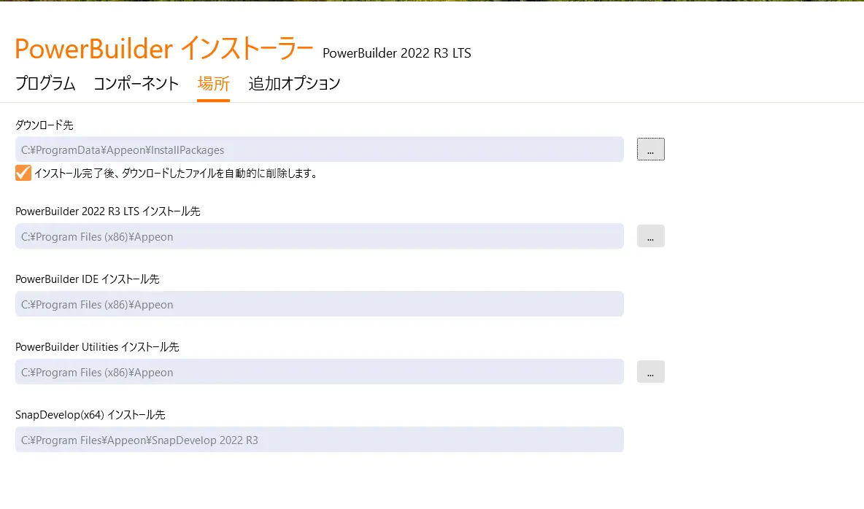Select the PowerBuilder Utilities install path field
The height and width of the screenshot is (509, 864).
point(319,372)
